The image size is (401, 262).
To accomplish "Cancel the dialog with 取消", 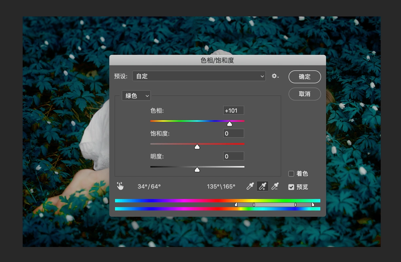I will (x=304, y=94).
